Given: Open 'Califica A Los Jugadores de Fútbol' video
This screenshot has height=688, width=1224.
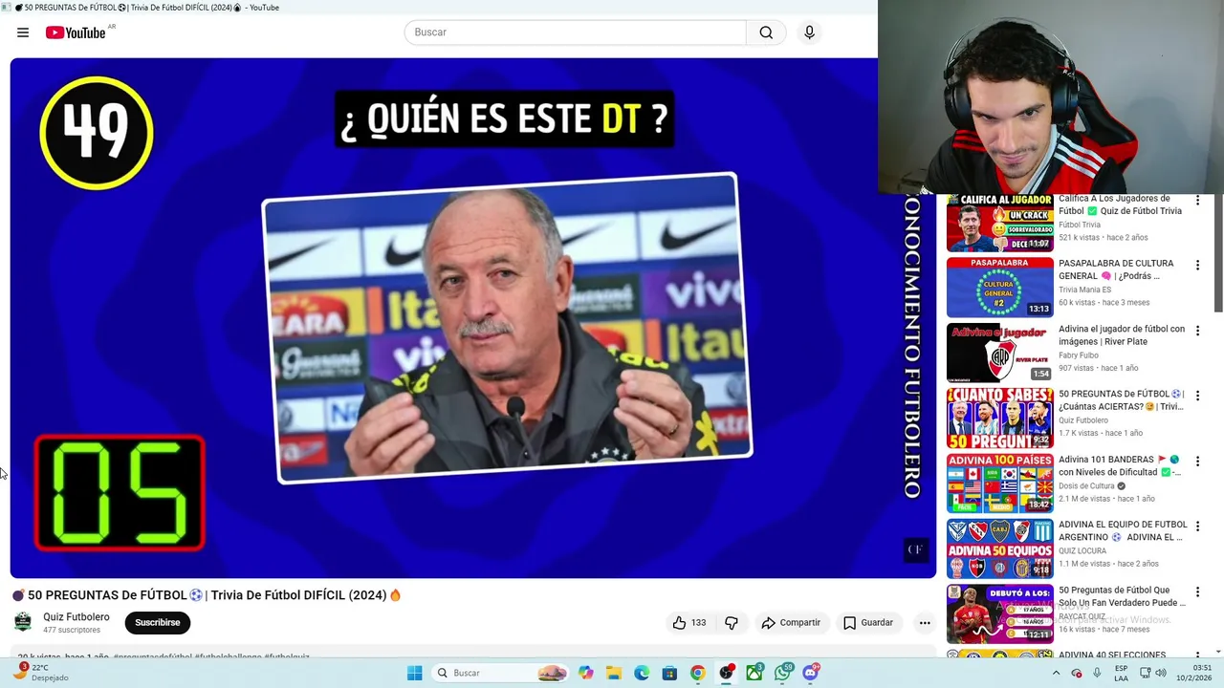Looking at the screenshot, I should coord(1120,204).
